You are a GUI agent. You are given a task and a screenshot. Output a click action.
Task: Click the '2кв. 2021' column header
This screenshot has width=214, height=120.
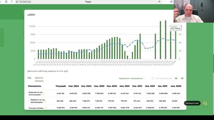pos(150,86)
